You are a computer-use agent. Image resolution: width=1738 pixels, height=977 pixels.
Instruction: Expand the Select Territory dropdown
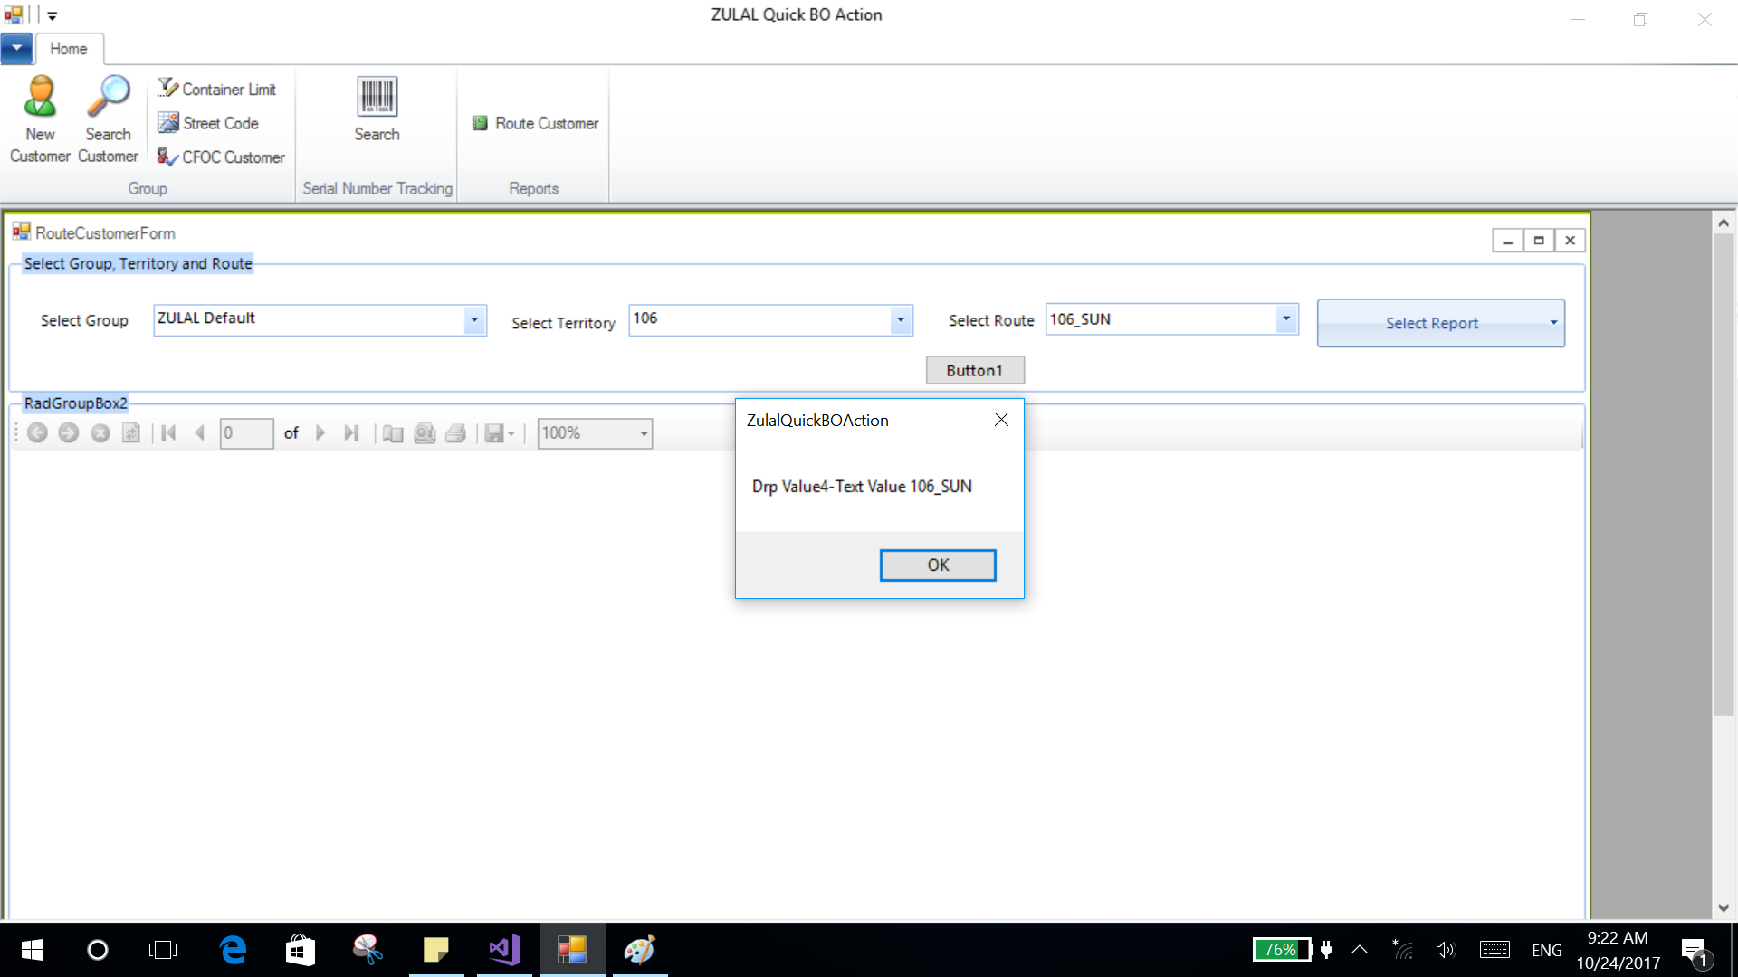coord(900,319)
